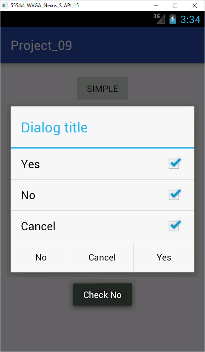
Task: Click the emulator window icon in title bar
Action: click(5, 6)
